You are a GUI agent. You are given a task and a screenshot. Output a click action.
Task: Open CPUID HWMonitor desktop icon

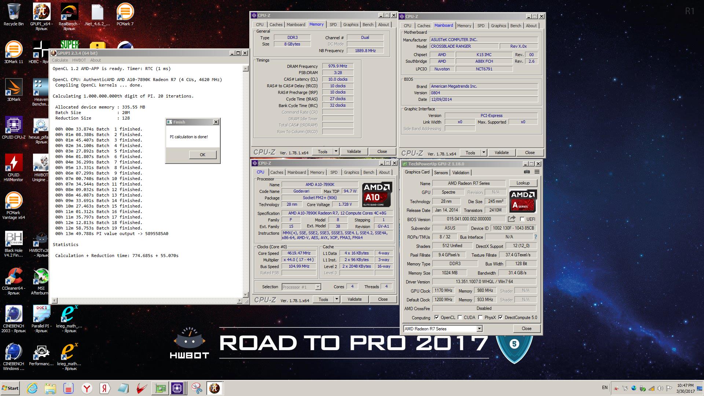pyautogui.click(x=14, y=168)
